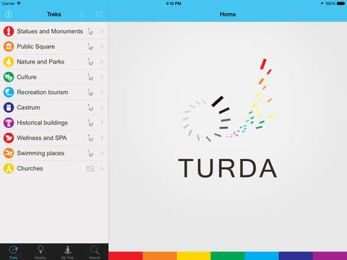The width and height of the screenshot is (347, 260).
Task: Open the My Trek tab
Action: click(67, 252)
